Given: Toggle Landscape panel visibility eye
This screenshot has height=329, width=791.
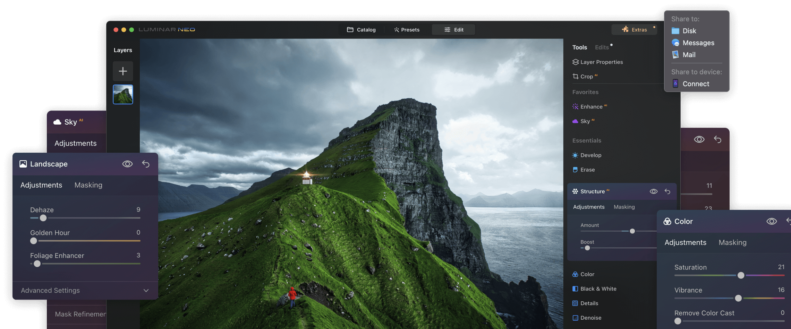Looking at the screenshot, I should [x=127, y=164].
